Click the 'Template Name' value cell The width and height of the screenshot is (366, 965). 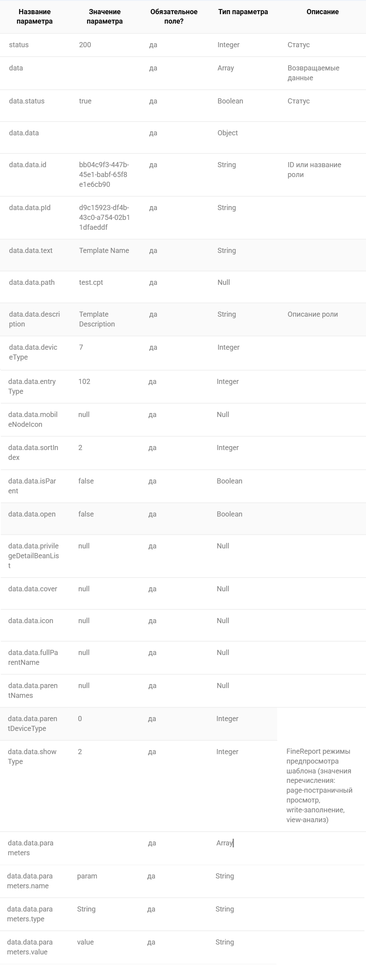pyautogui.click(x=104, y=251)
